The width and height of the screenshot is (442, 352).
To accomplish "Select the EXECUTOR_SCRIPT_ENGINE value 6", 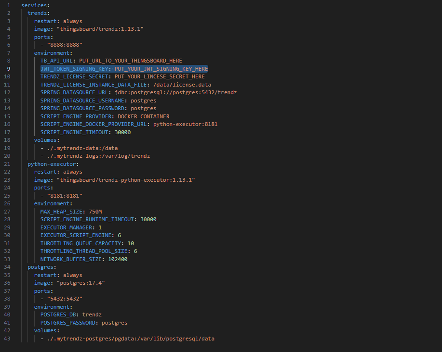I will (119, 235).
